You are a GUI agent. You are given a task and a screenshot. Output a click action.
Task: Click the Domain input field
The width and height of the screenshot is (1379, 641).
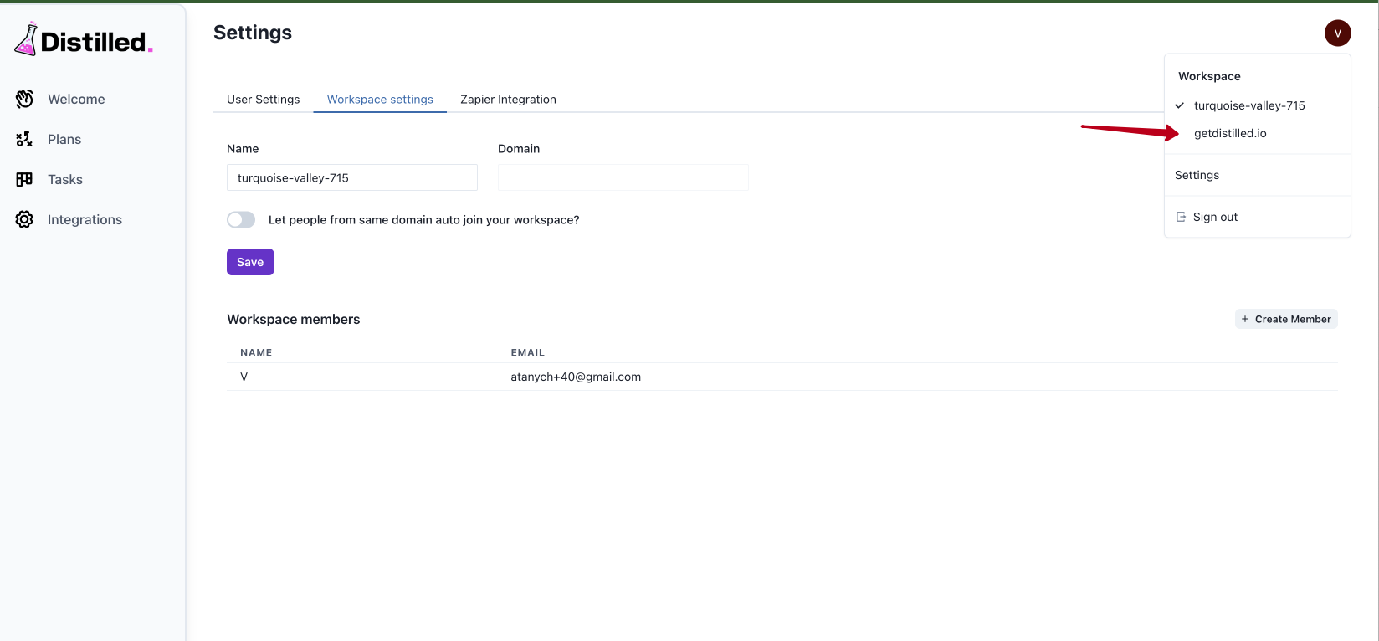point(623,177)
